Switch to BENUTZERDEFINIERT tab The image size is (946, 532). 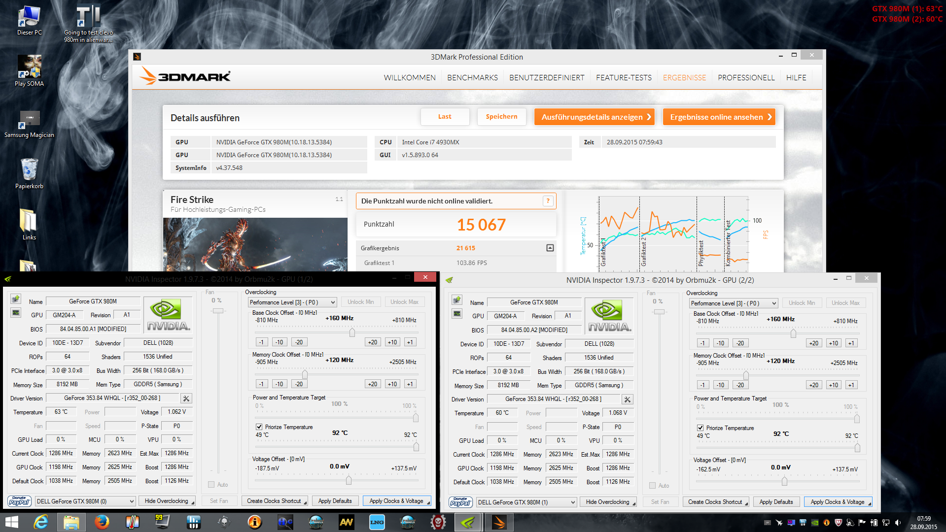(x=547, y=78)
